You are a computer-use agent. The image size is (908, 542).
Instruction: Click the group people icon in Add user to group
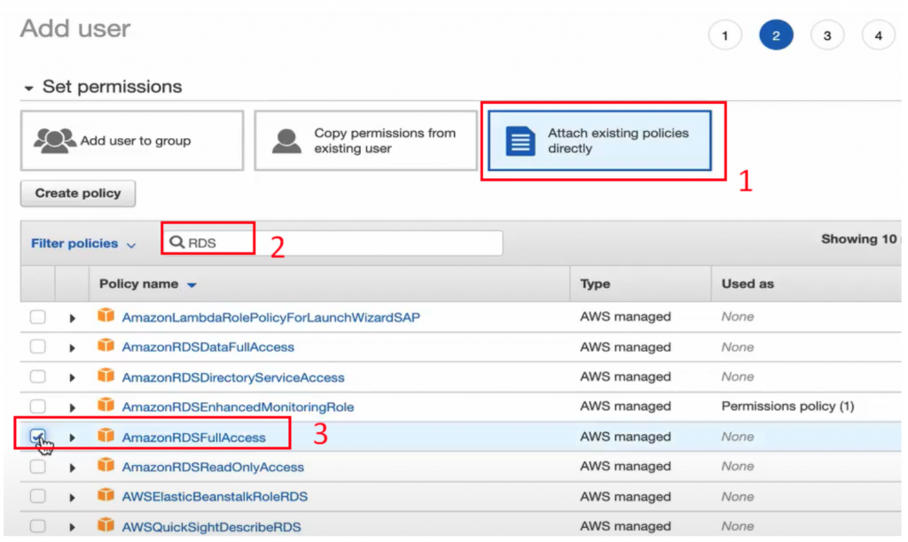[x=54, y=141]
